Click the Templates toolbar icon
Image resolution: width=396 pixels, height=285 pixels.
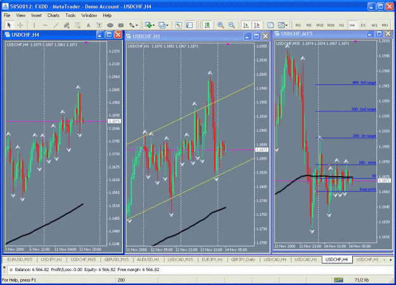click(x=281, y=25)
